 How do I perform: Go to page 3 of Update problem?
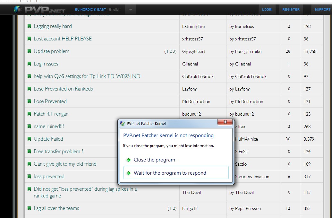pos(174,51)
